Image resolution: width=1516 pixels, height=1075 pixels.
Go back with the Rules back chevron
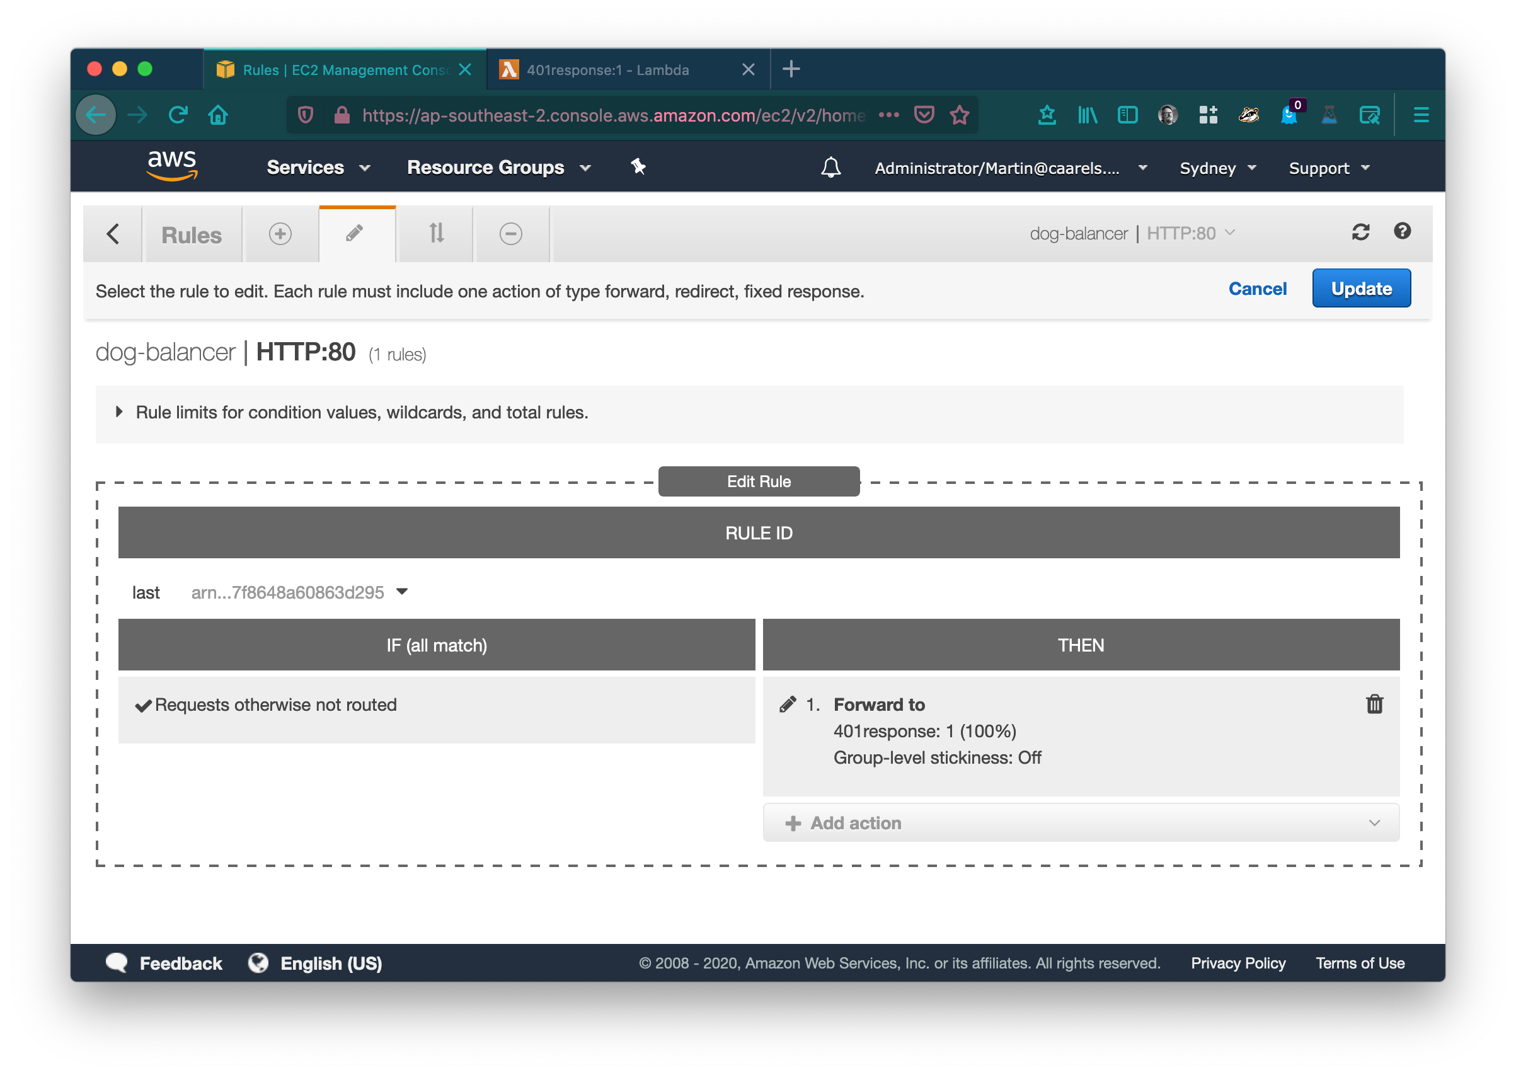point(113,234)
